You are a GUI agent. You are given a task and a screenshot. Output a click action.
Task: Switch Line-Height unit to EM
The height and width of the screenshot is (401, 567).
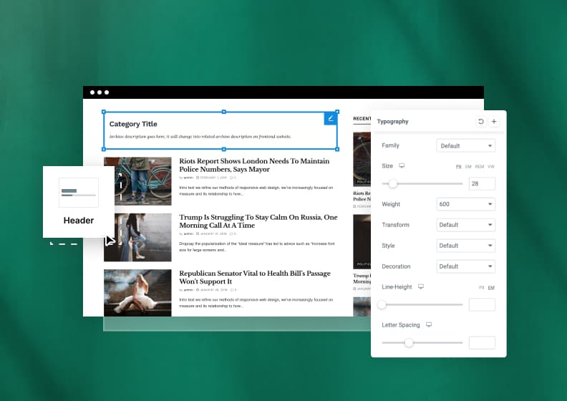point(491,287)
